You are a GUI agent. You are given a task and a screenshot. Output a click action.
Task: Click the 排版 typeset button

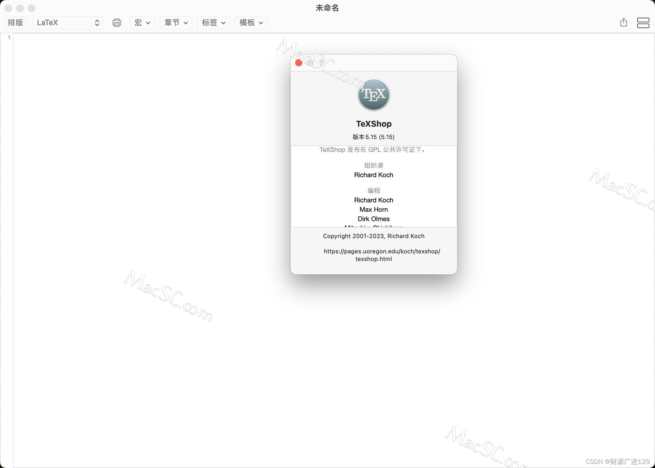pyautogui.click(x=15, y=22)
